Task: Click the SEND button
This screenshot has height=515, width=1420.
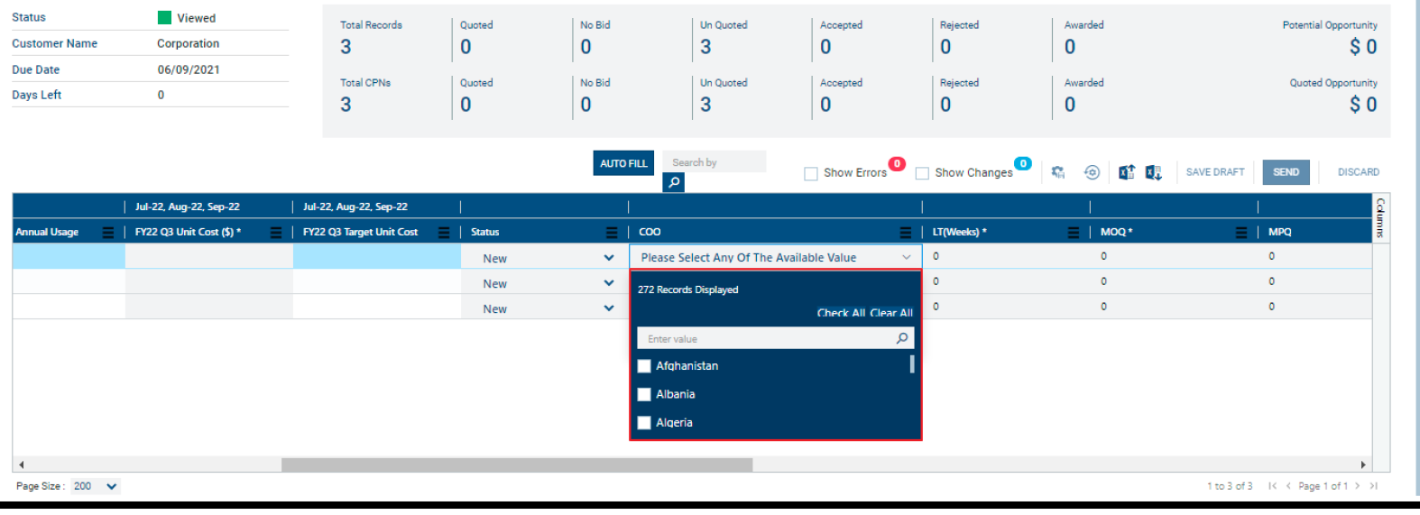Action: 1286,171
